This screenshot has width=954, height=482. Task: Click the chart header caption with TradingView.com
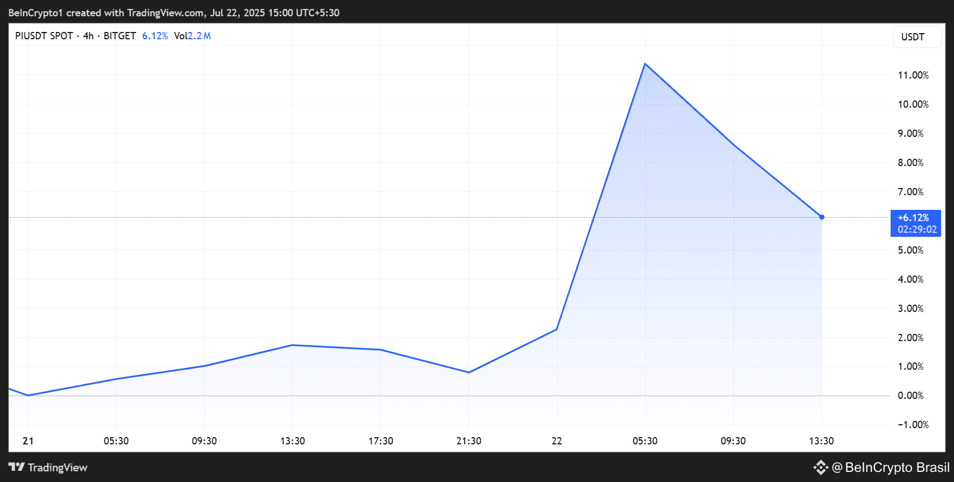pyautogui.click(x=174, y=12)
